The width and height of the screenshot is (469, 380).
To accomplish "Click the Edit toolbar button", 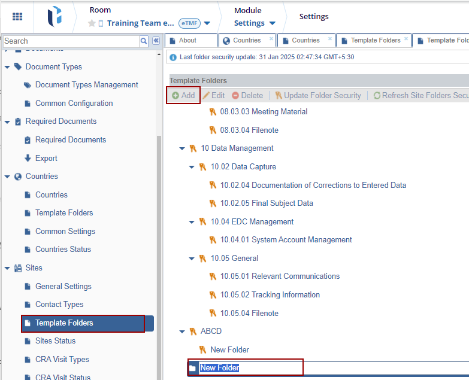I will pos(214,96).
